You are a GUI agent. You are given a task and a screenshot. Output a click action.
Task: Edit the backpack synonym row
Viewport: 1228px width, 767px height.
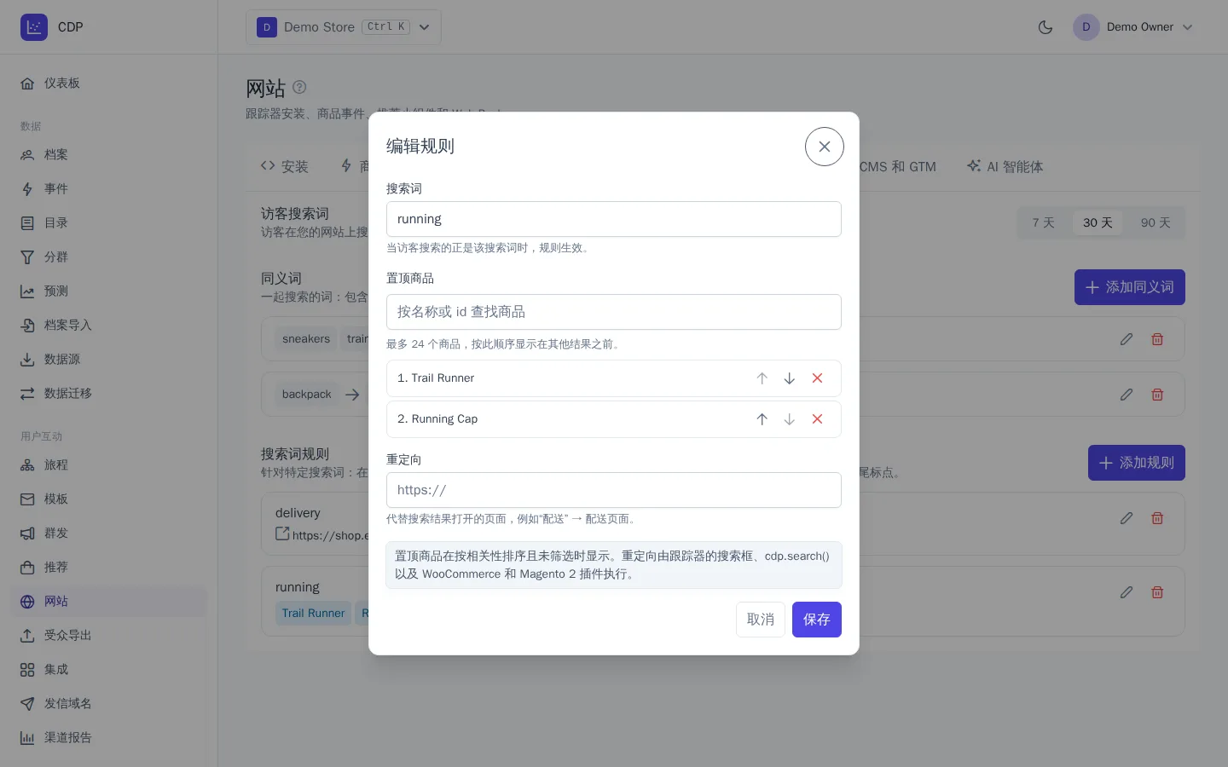1127,395
